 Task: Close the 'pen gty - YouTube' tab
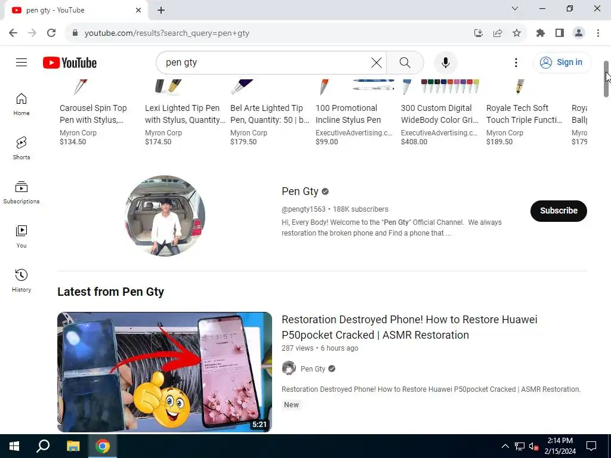click(138, 10)
